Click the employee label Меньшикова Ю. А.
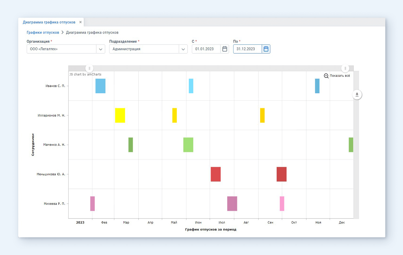This screenshot has width=403, height=255. click(51, 174)
